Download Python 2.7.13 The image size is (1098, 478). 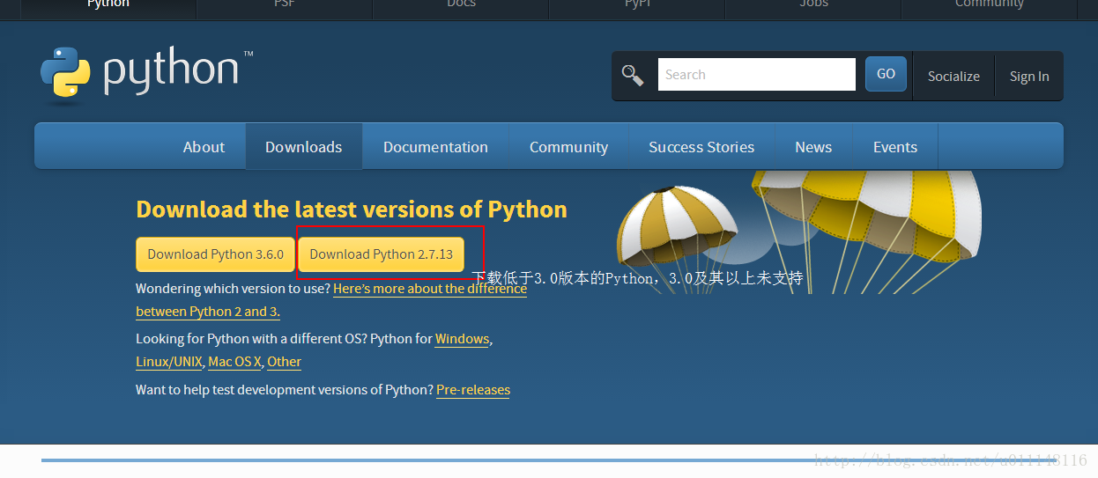[381, 254]
